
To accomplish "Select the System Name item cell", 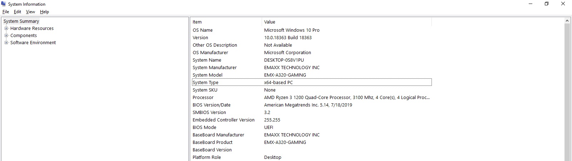I will (207, 60).
